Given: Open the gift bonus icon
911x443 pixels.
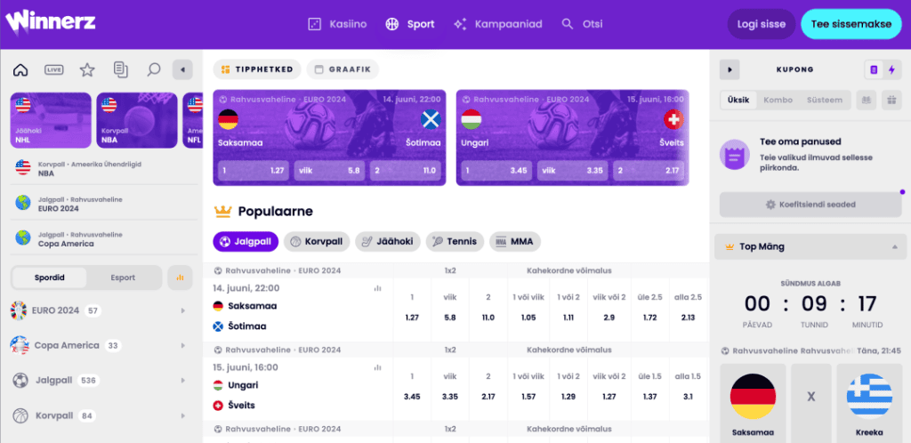Looking at the screenshot, I should tap(891, 100).
